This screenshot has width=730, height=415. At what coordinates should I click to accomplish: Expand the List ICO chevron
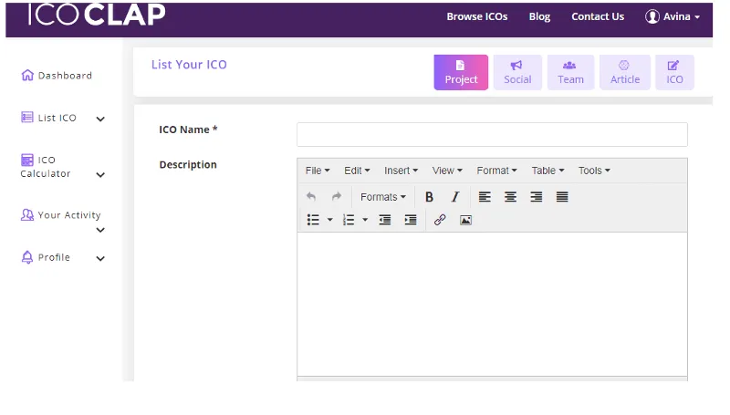[100, 119]
